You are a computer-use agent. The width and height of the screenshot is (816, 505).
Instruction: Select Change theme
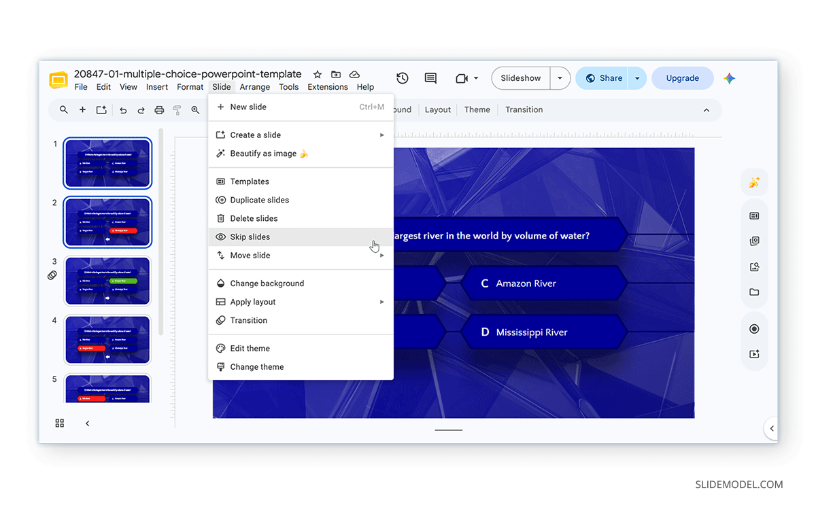[301, 367]
